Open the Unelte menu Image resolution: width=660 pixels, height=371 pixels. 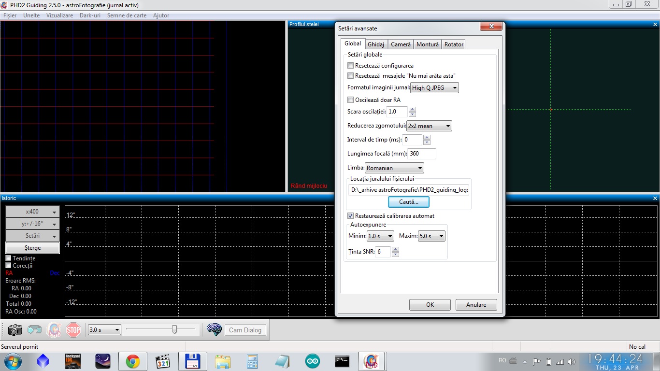pyautogui.click(x=31, y=15)
